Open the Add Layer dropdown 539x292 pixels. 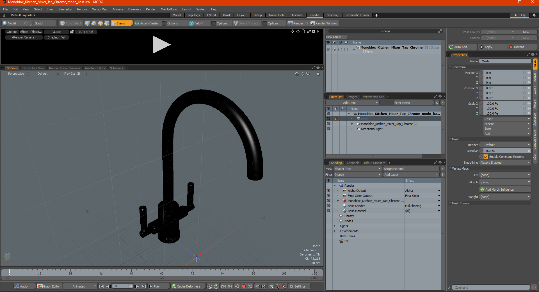(411, 175)
